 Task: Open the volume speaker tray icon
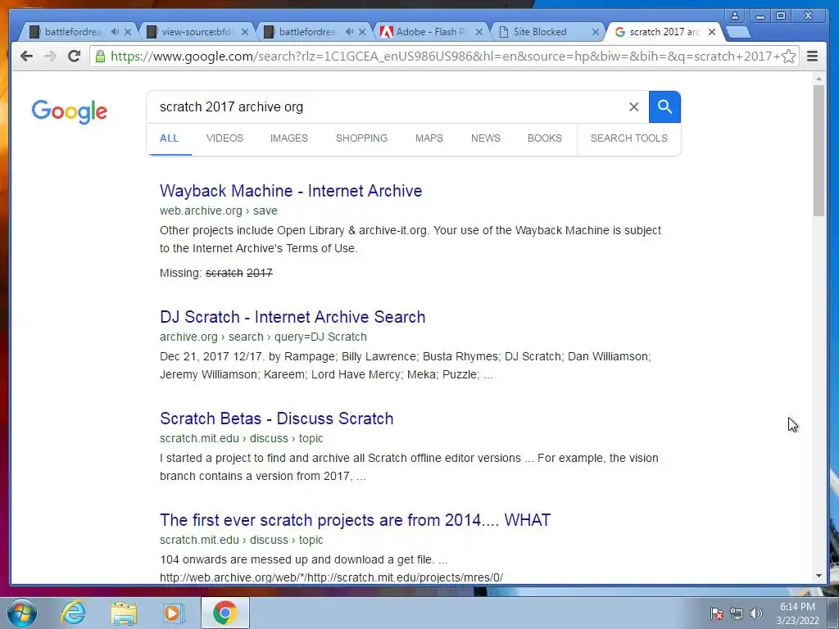[755, 613]
